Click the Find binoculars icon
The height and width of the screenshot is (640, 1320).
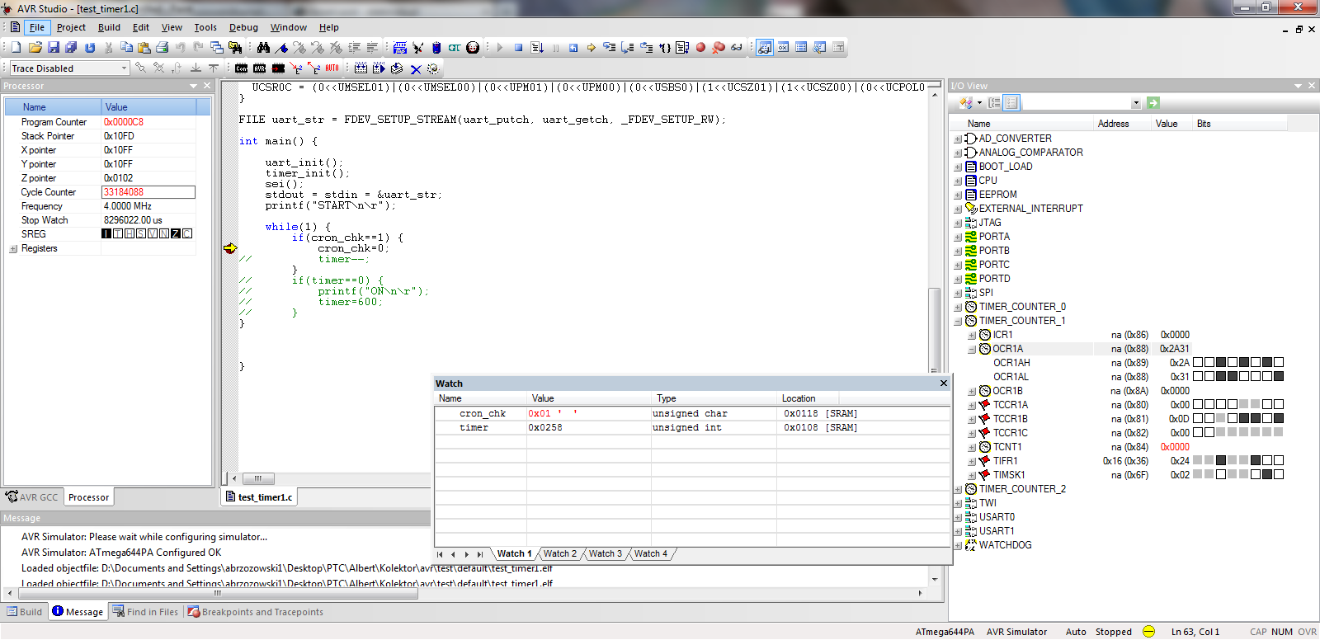(263, 48)
